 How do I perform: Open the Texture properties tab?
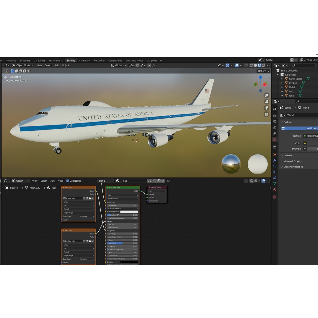point(275,197)
